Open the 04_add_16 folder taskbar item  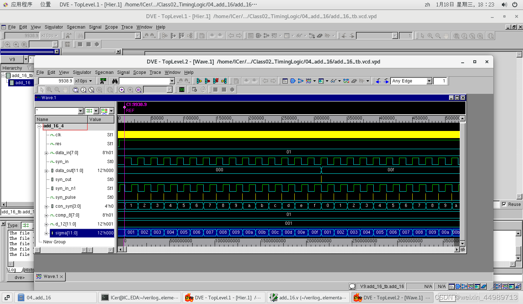(x=56, y=297)
